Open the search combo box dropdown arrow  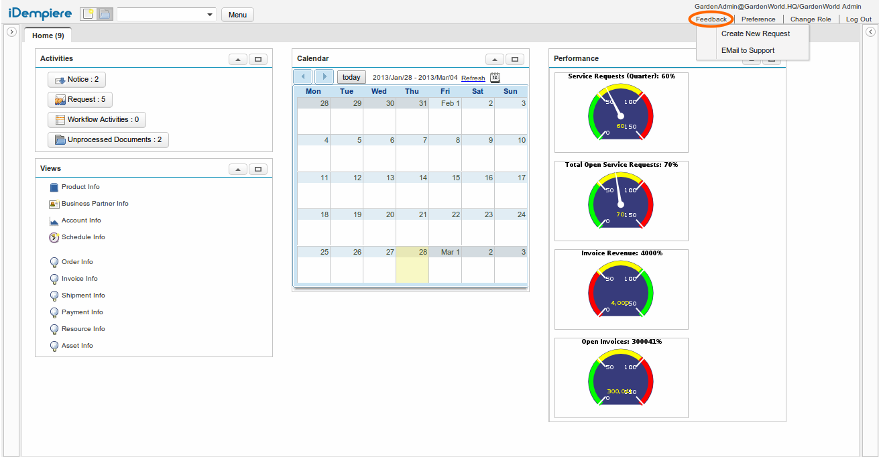[210, 15]
